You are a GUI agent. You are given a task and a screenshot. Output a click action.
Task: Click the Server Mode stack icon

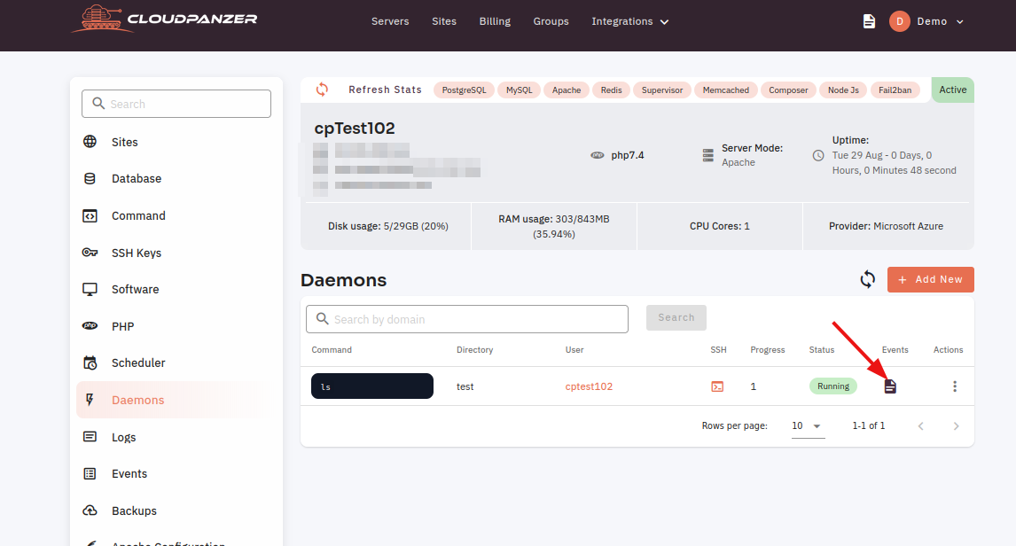pyautogui.click(x=708, y=155)
